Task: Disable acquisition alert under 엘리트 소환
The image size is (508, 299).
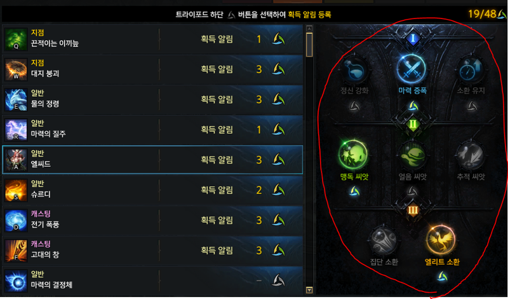Action: [442, 277]
